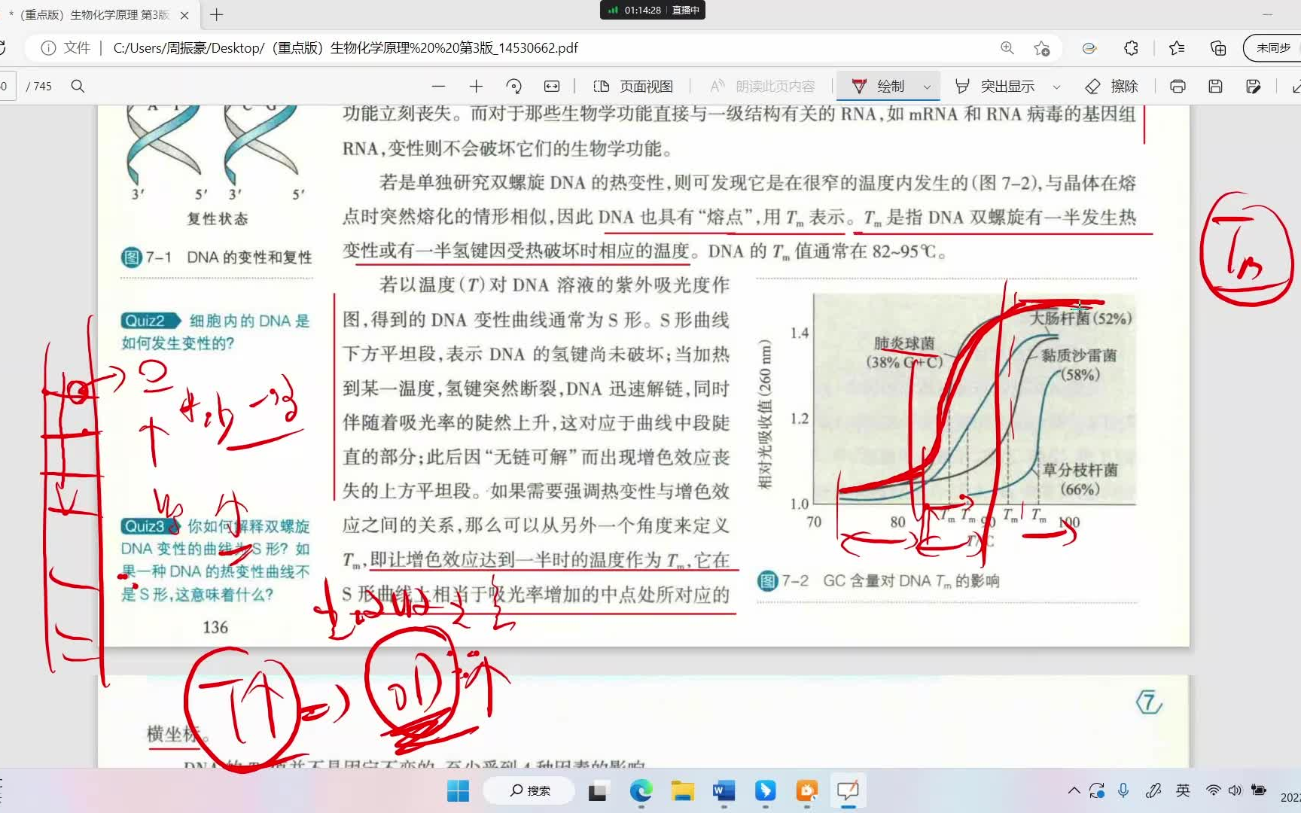This screenshot has width=1301, height=813.
Task: Toggle the 突出显示 highlight tool
Action: pos(995,87)
